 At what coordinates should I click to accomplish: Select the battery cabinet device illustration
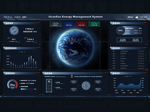pyautogui.click(x=49, y=86)
